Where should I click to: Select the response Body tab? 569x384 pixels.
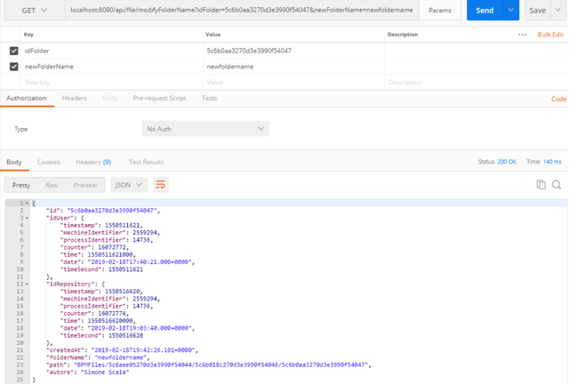[14, 162]
